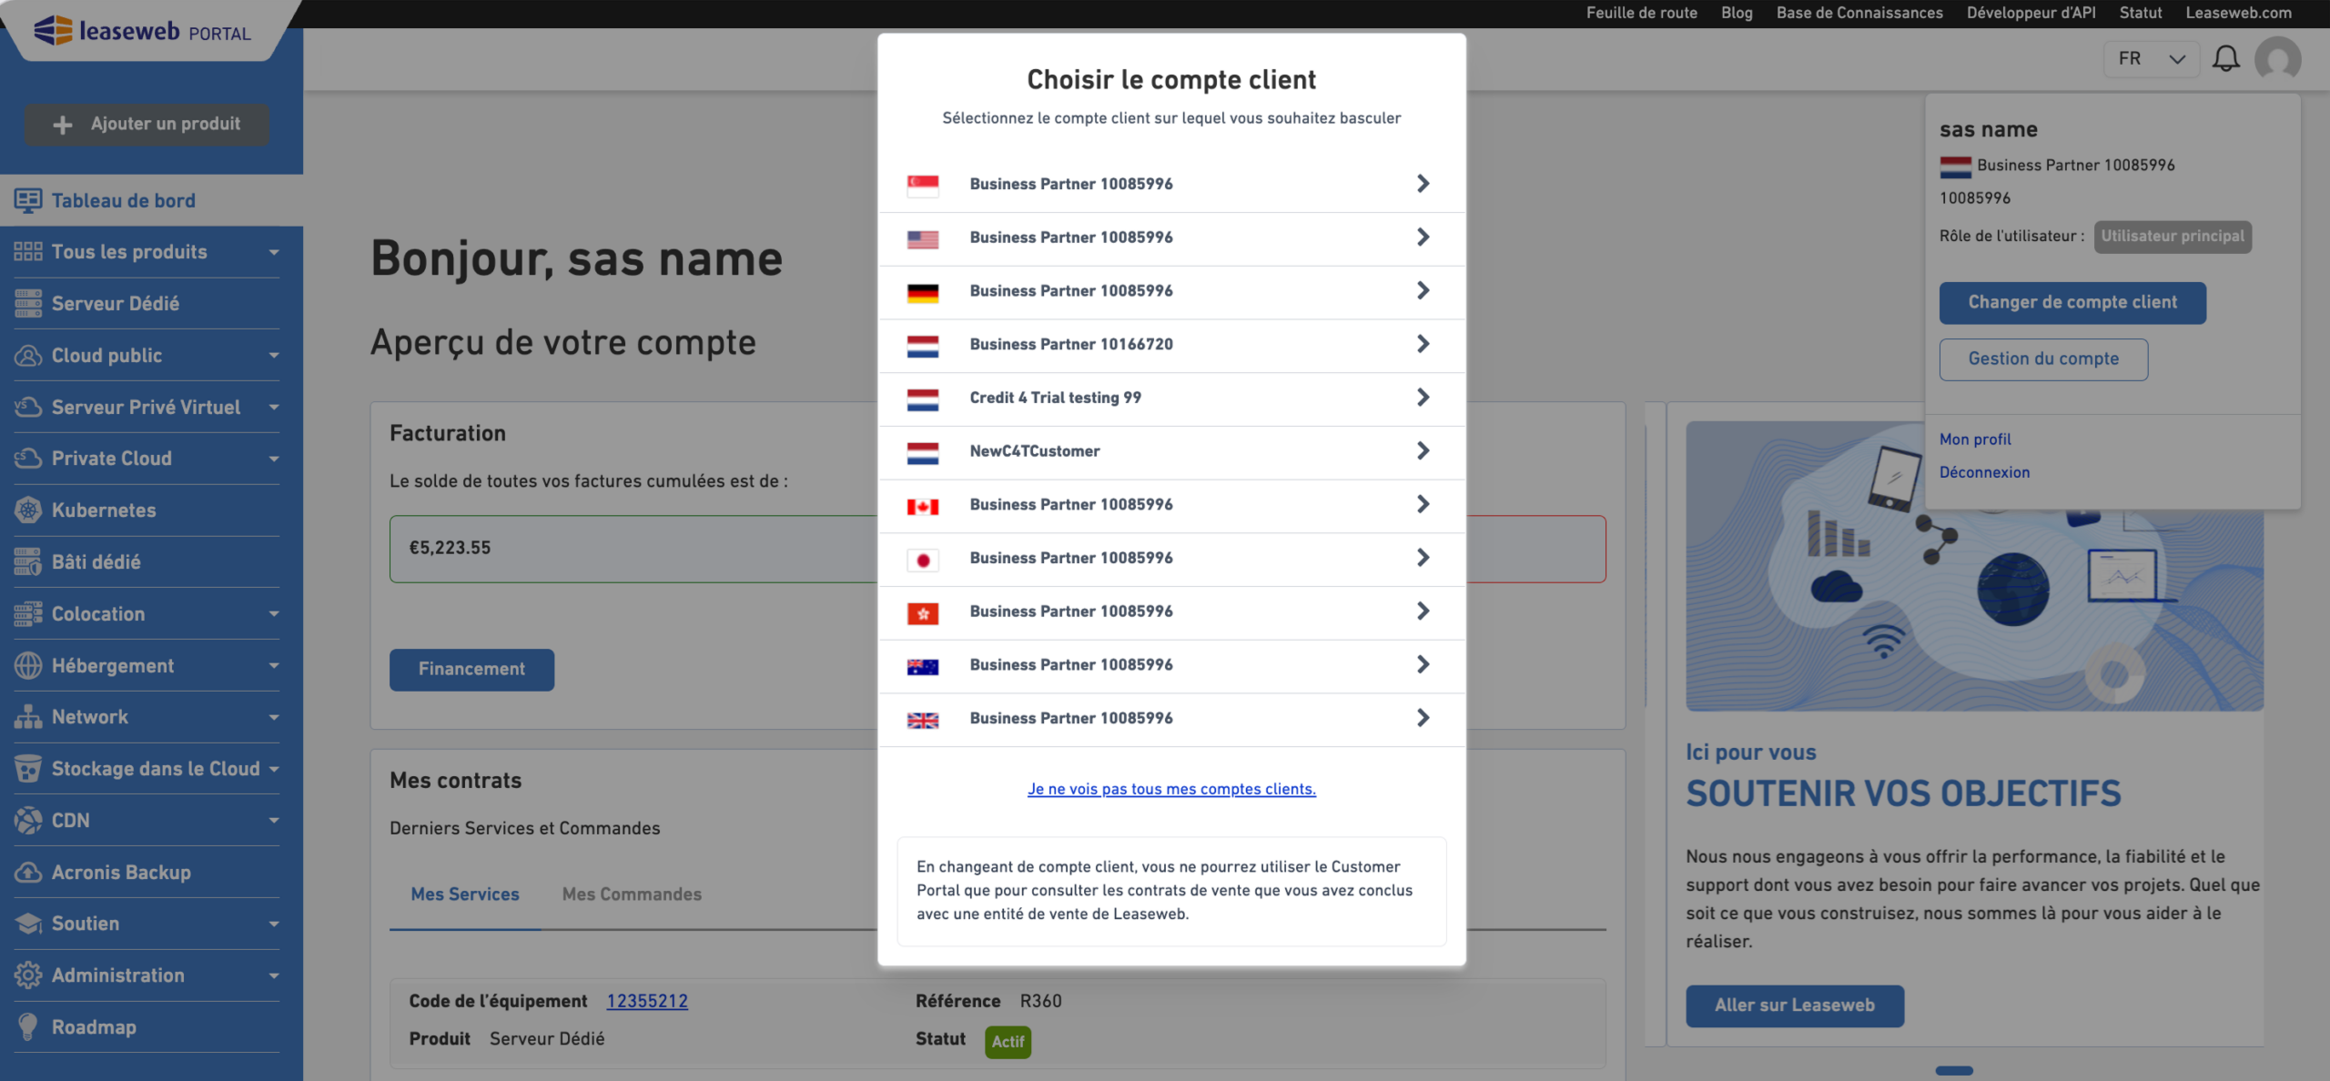The height and width of the screenshot is (1081, 2330).
Task: Click the Private Cloud icon
Action: 27,459
